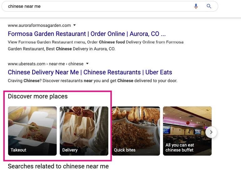This screenshot has height=174, width=241.
Task: Expand the arrow next to the ubereats.com breadcrumb
Action: [x=87, y=63]
